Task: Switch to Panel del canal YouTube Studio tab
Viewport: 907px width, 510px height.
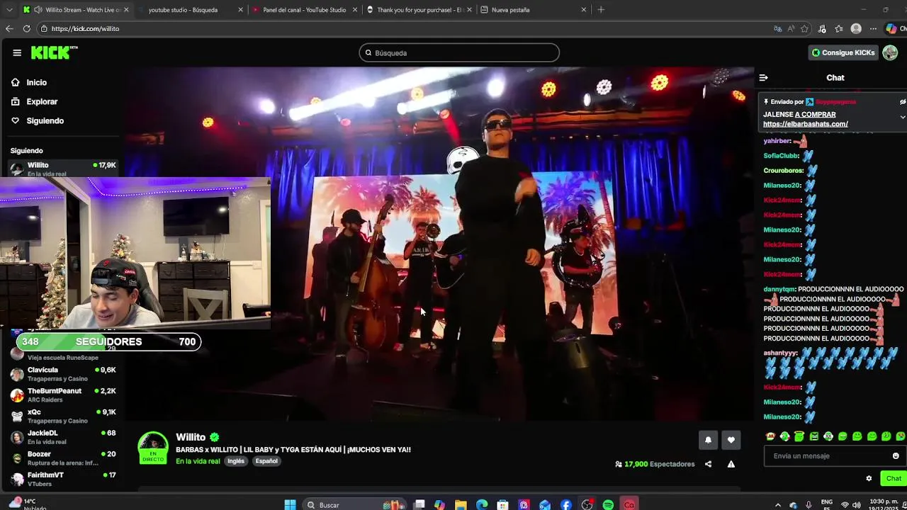Action: (305, 10)
